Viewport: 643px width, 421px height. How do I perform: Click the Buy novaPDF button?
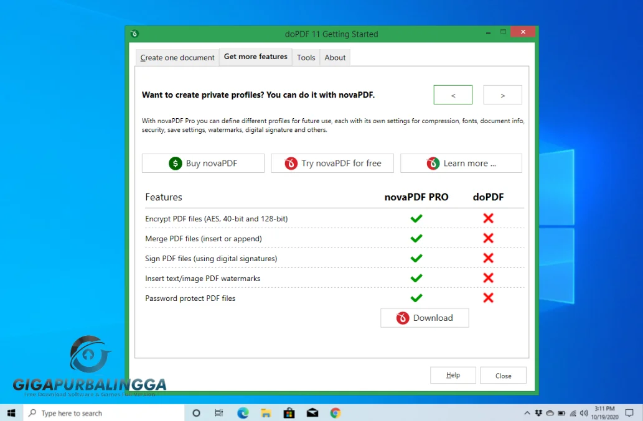203,163
